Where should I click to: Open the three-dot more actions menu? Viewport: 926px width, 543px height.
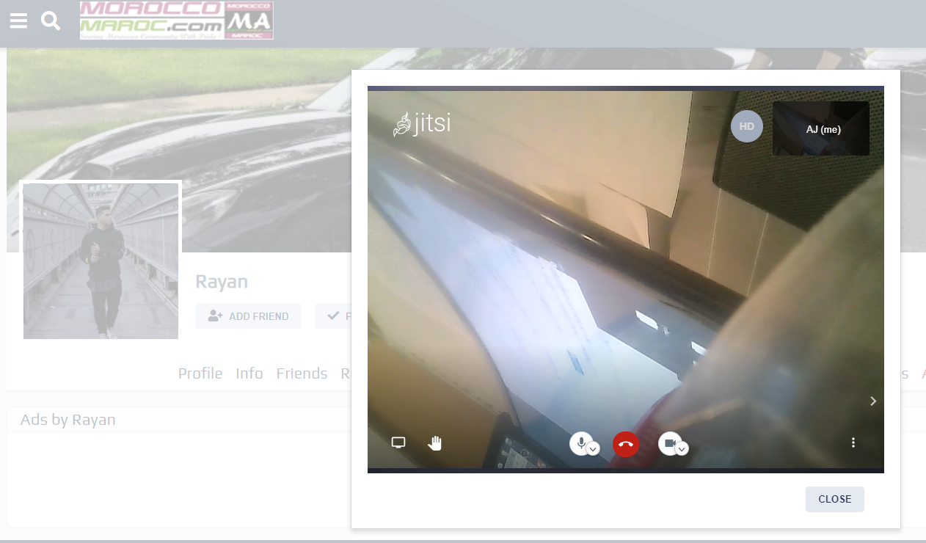coord(853,442)
